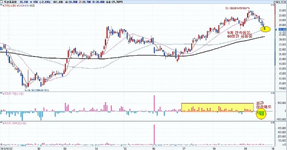The width and height of the screenshot is (287, 150).
Task: Click the 120-day moving average legend label
Action: pyautogui.click(x=33, y=6)
